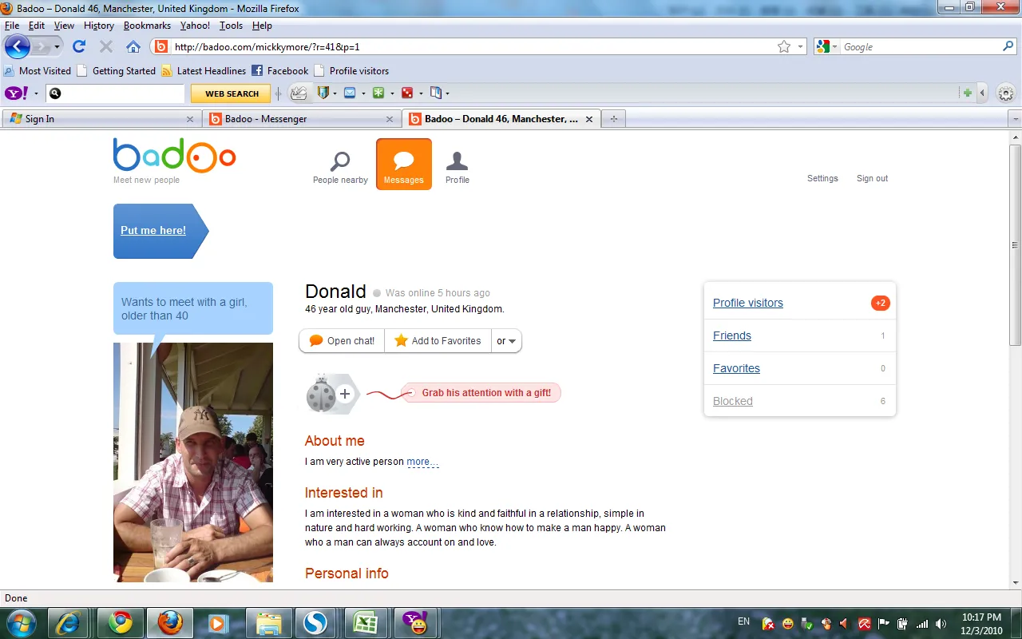Open the Friends list link
Screen dimensions: 1022x639
tap(732, 335)
